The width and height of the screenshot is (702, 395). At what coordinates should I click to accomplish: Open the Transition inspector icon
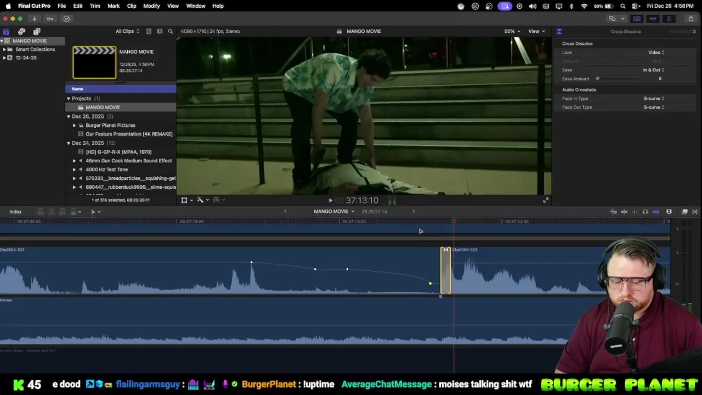tap(559, 31)
